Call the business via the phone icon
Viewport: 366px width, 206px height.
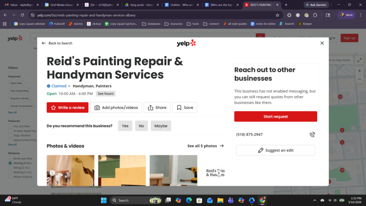click(x=312, y=134)
